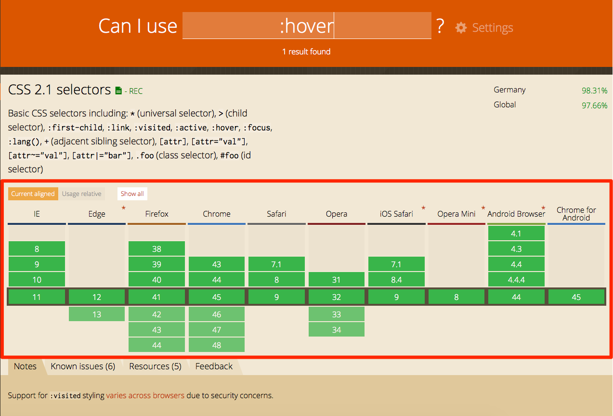Viewport: 613px width, 416px height.
Task: Click the Android Browser 4.1 cell
Action: tap(516, 234)
